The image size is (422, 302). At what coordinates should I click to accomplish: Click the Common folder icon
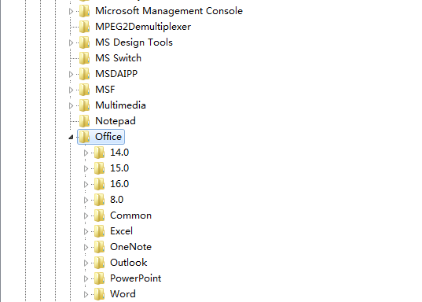coord(100,215)
